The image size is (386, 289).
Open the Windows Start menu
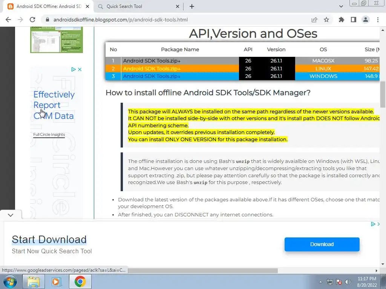click(x=10, y=281)
